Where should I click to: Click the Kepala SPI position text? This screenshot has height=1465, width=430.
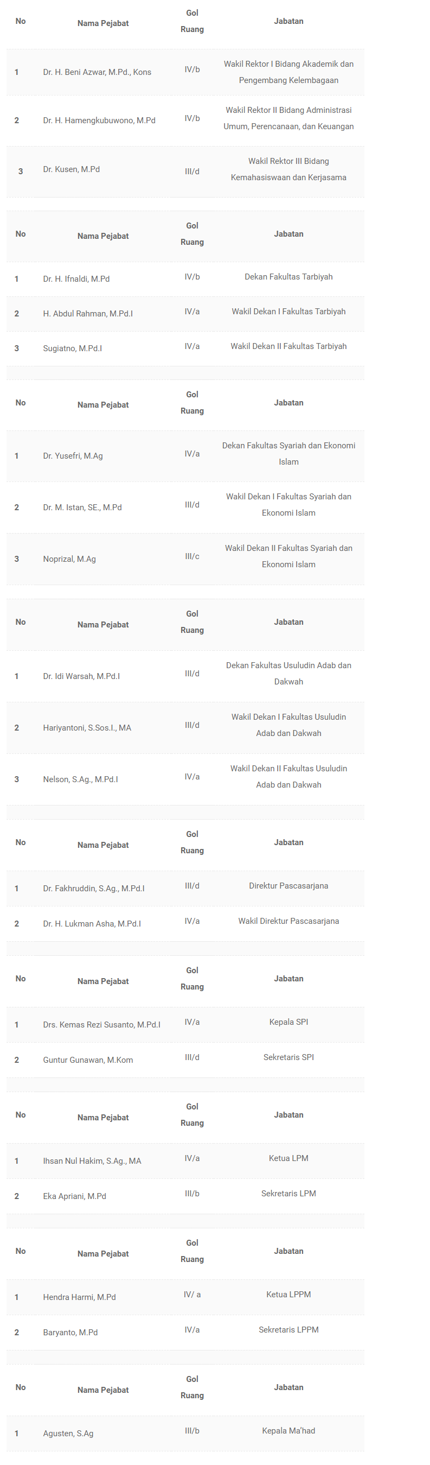click(288, 1022)
